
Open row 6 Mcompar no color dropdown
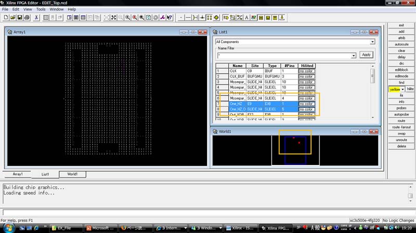(306, 98)
